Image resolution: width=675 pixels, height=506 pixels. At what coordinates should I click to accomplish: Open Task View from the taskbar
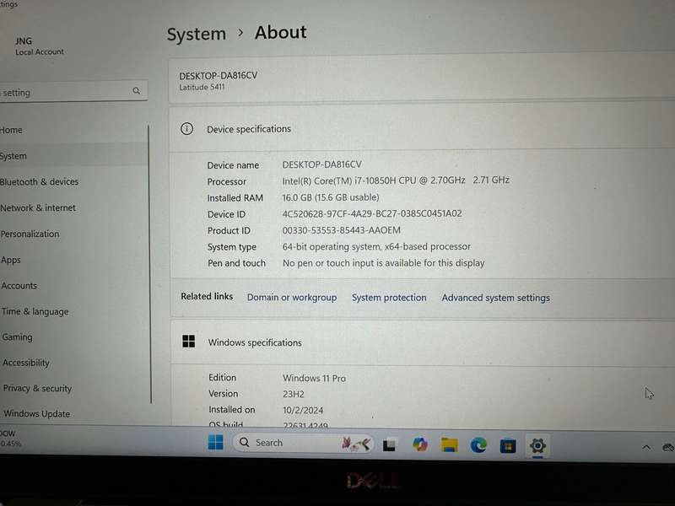pos(389,444)
